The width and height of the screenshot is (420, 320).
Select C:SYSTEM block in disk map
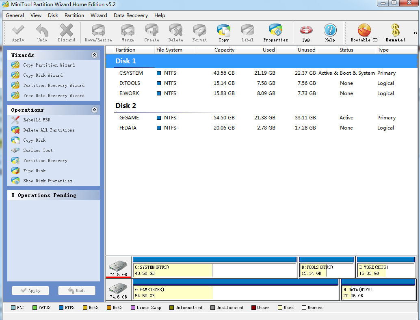(x=215, y=267)
